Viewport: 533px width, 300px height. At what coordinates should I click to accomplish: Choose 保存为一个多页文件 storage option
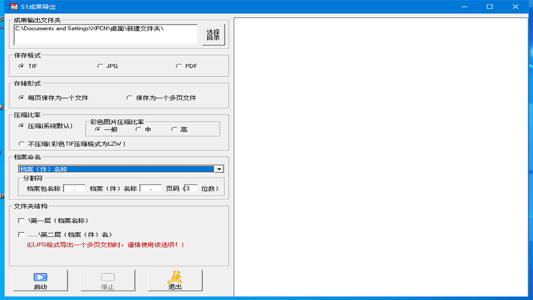coord(130,98)
